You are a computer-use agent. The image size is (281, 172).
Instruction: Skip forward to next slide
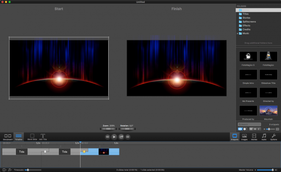pos(128,137)
